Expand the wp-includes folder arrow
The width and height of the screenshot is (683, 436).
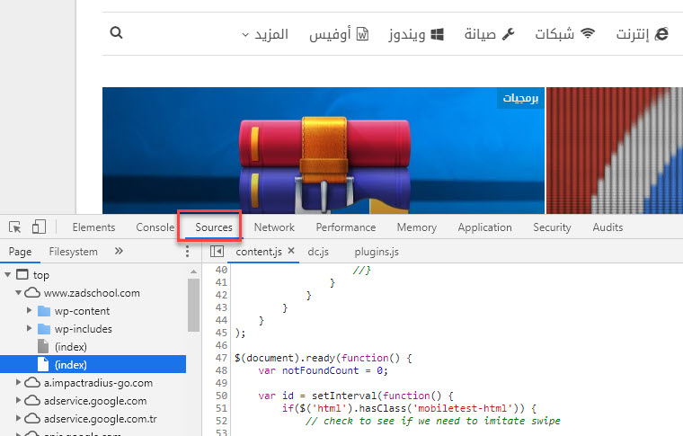pyautogui.click(x=29, y=328)
